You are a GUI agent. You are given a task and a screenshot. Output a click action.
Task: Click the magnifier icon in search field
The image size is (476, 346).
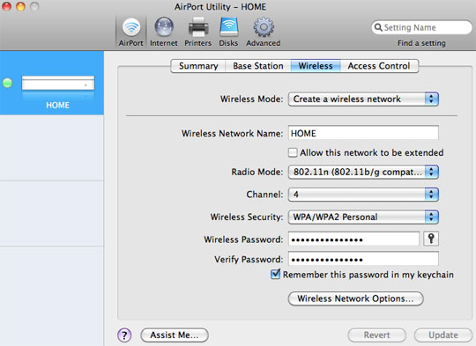click(378, 27)
